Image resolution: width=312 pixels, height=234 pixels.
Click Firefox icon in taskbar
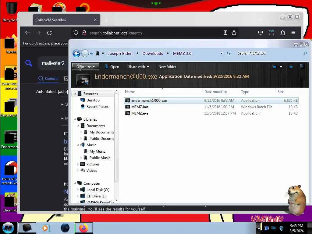[x=83, y=228]
